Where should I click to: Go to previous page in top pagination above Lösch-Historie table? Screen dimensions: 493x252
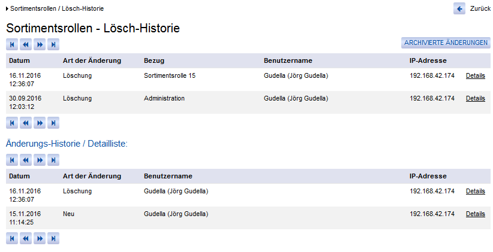(x=26, y=44)
